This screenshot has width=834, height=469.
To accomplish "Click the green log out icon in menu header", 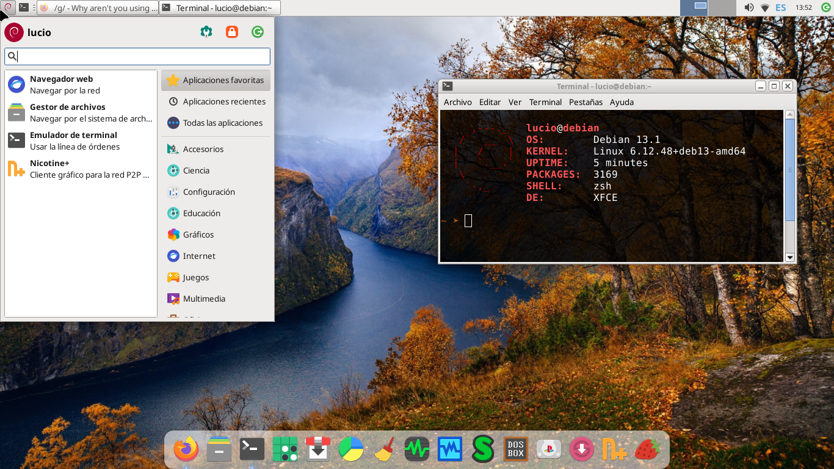I will [x=258, y=32].
